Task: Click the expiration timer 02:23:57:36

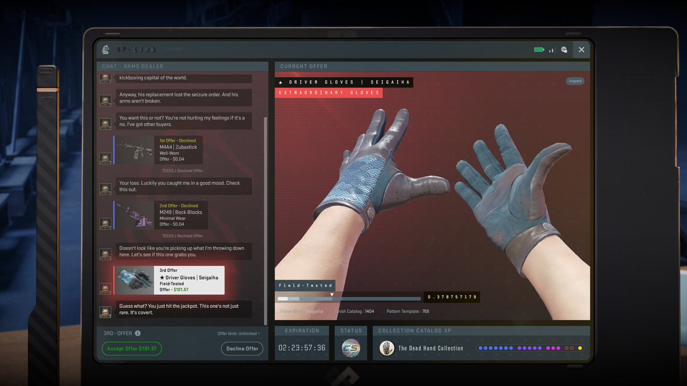Action: 302,348
